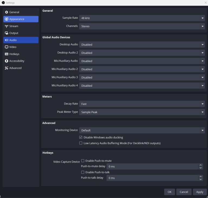Enable Push-to-mute for Video Capture Device

(83, 161)
